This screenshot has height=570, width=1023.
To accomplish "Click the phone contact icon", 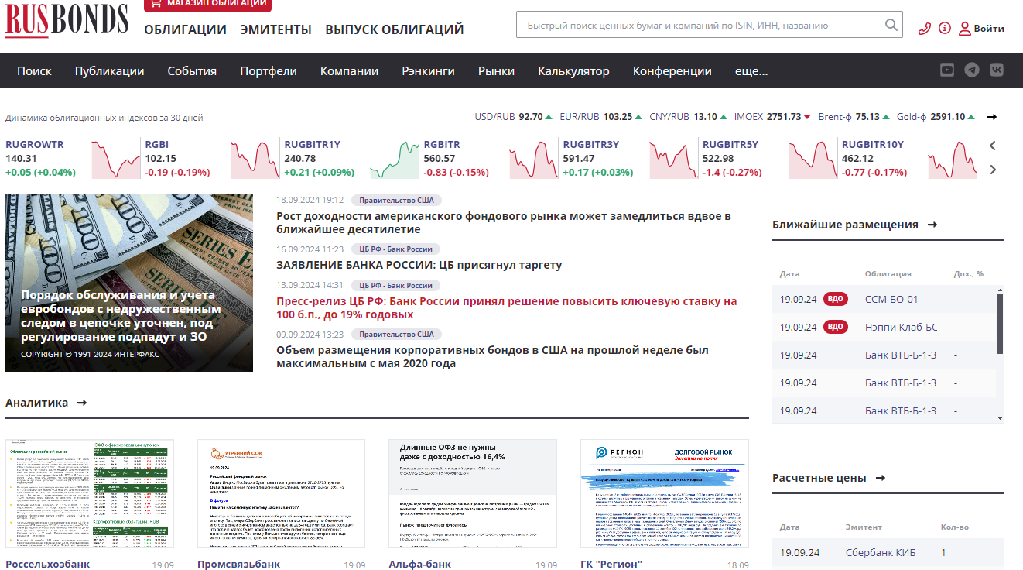I will click(x=924, y=29).
